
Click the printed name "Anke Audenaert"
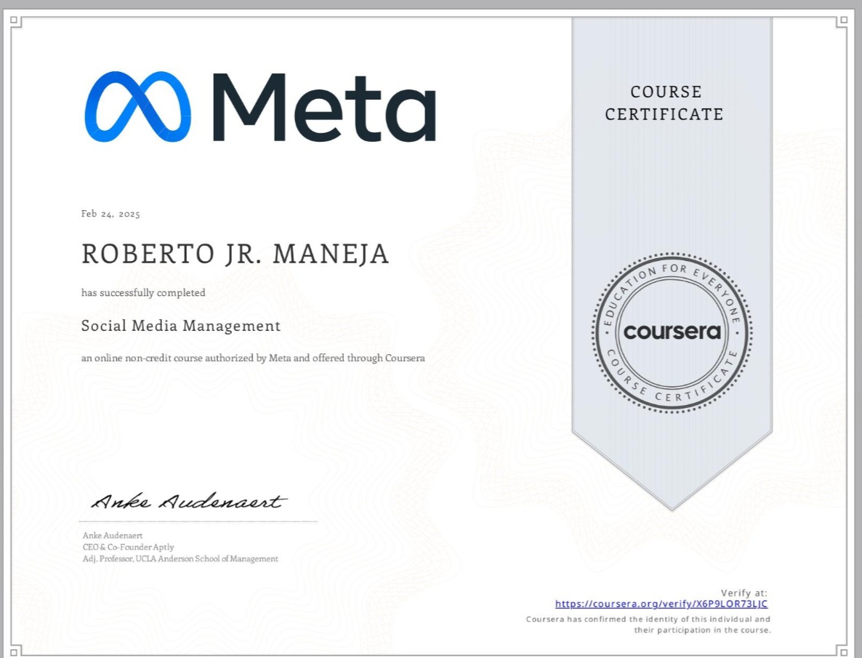[x=113, y=535]
